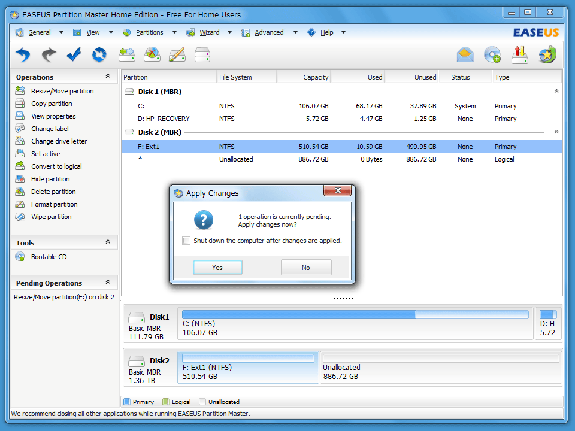Click the Bootable CD toolbar icon
The height and width of the screenshot is (431, 575).
[492, 55]
